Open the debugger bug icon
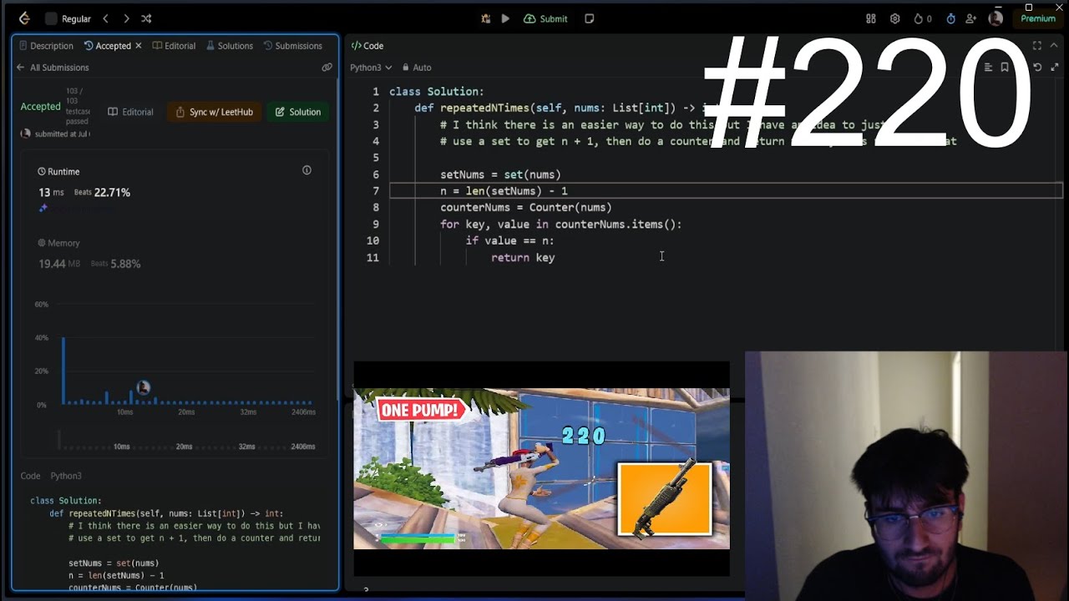1069x601 pixels. coord(486,18)
